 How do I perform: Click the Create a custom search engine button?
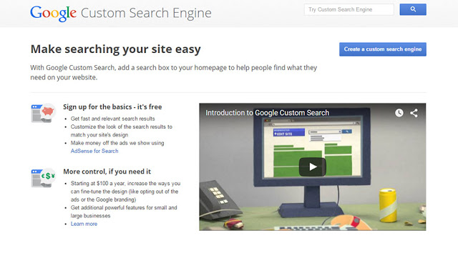pos(383,49)
